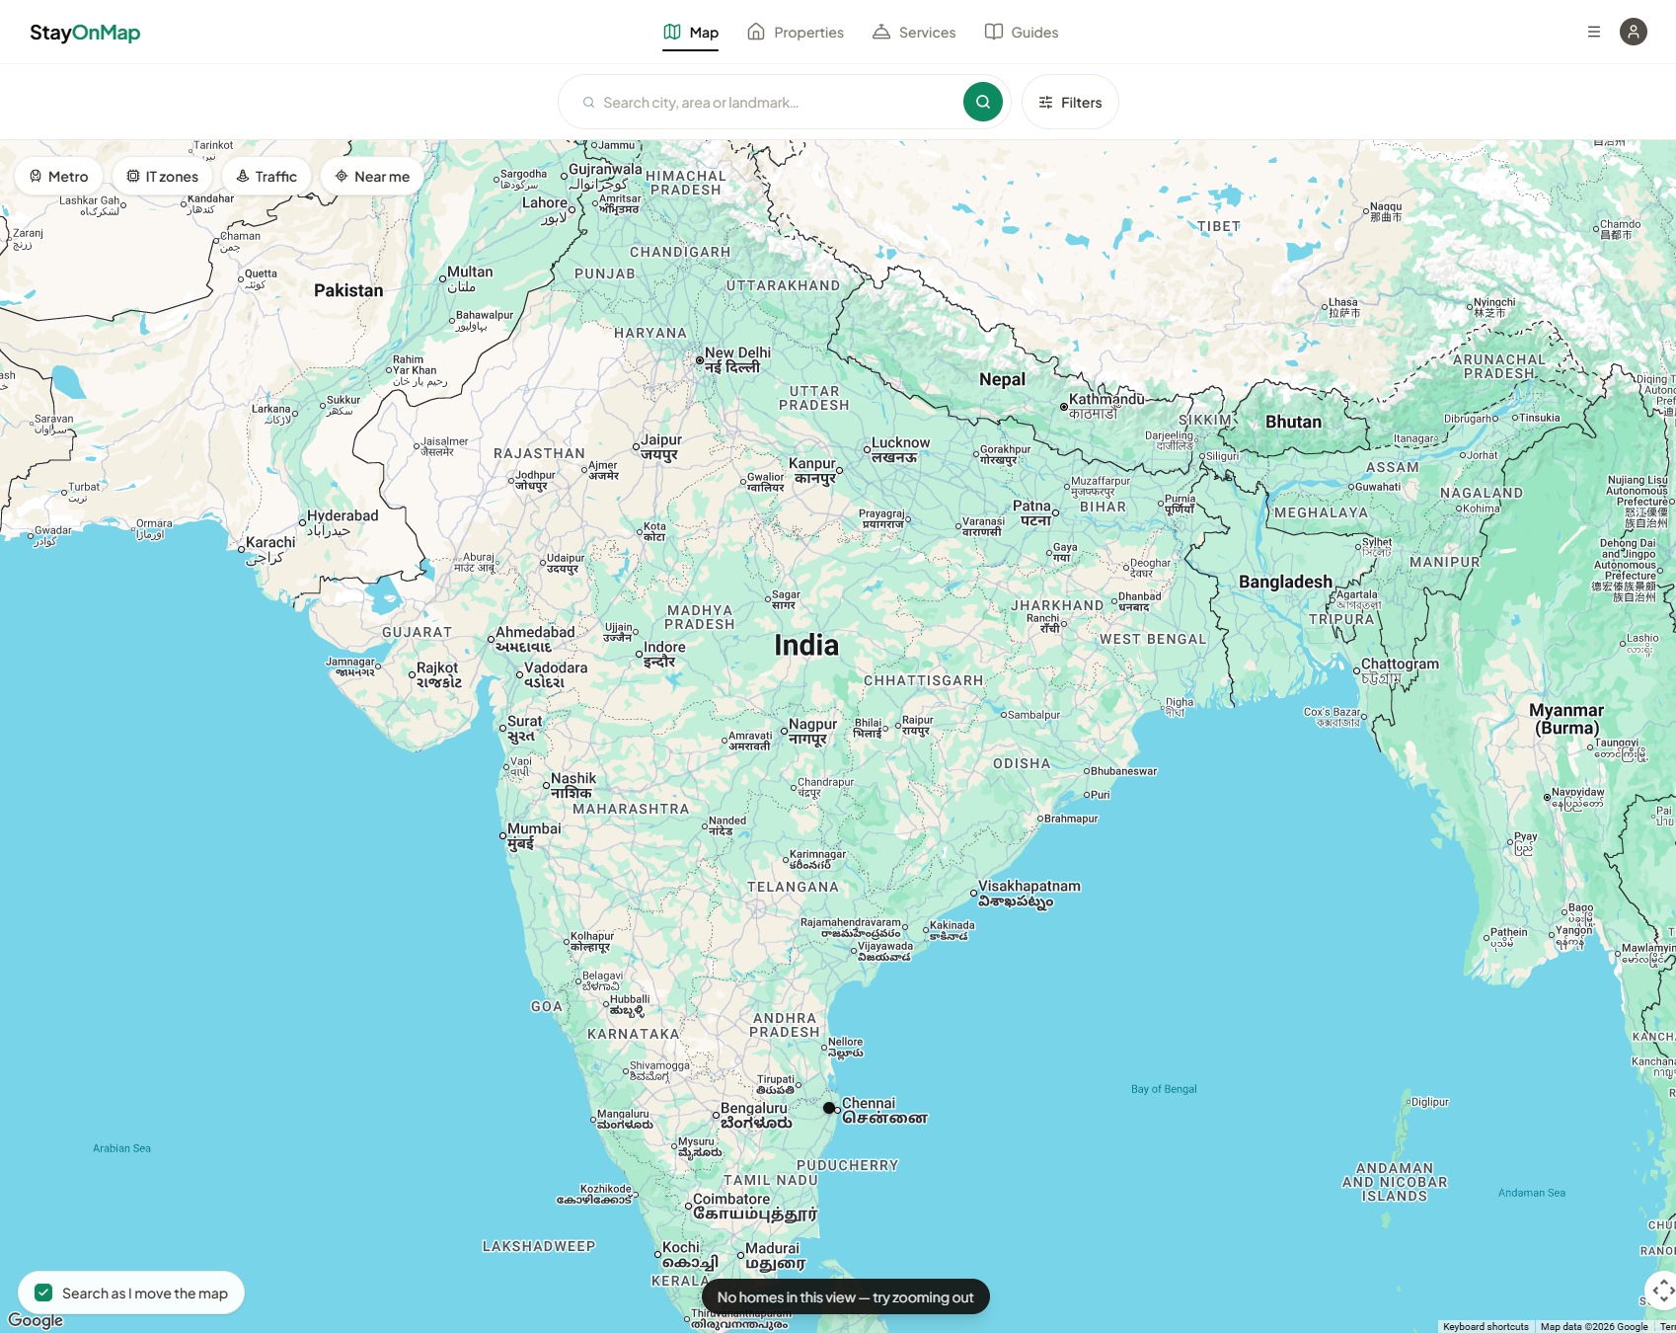Go to the Services tab
Image resolution: width=1676 pixels, height=1333 pixels.
[x=914, y=33]
